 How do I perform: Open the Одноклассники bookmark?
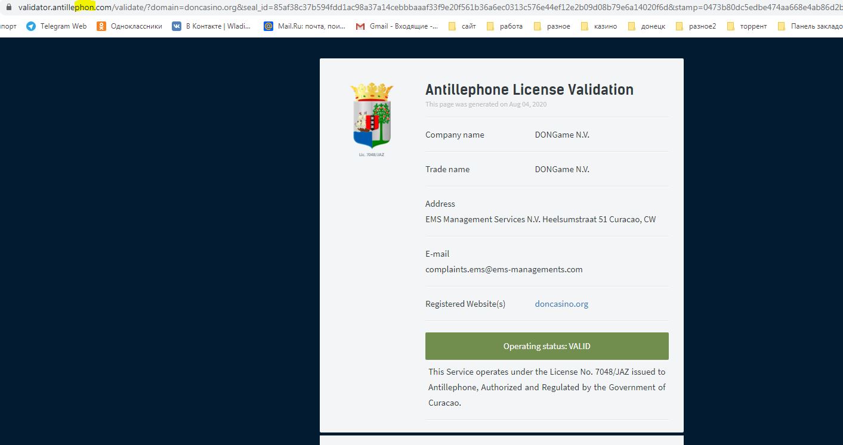pyautogui.click(x=129, y=26)
